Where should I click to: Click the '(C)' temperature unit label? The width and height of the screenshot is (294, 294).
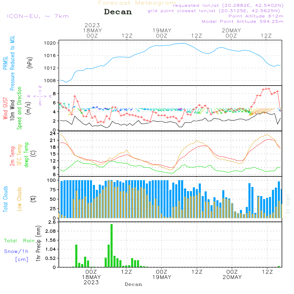[34, 154]
